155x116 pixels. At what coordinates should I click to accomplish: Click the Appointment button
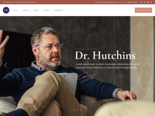tap(143, 10)
